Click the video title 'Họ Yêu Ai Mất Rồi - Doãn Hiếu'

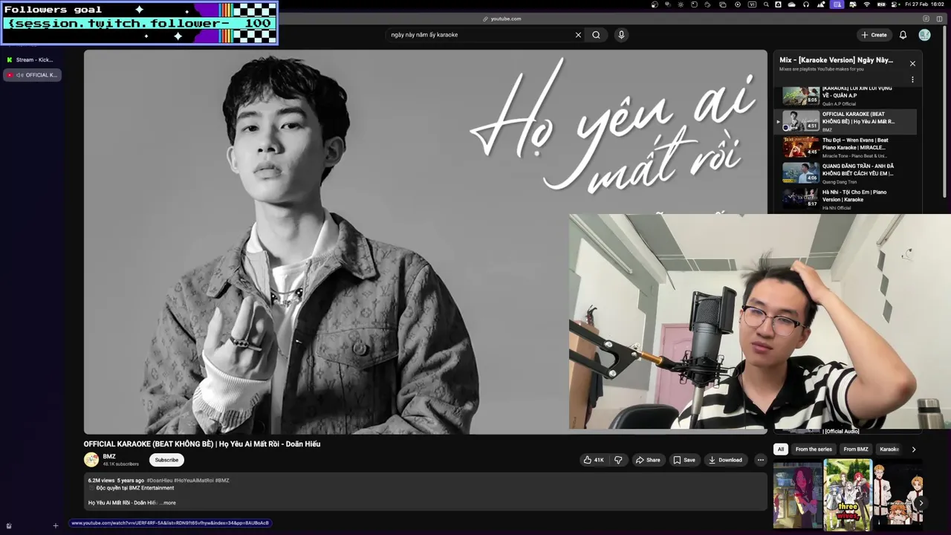(x=202, y=444)
